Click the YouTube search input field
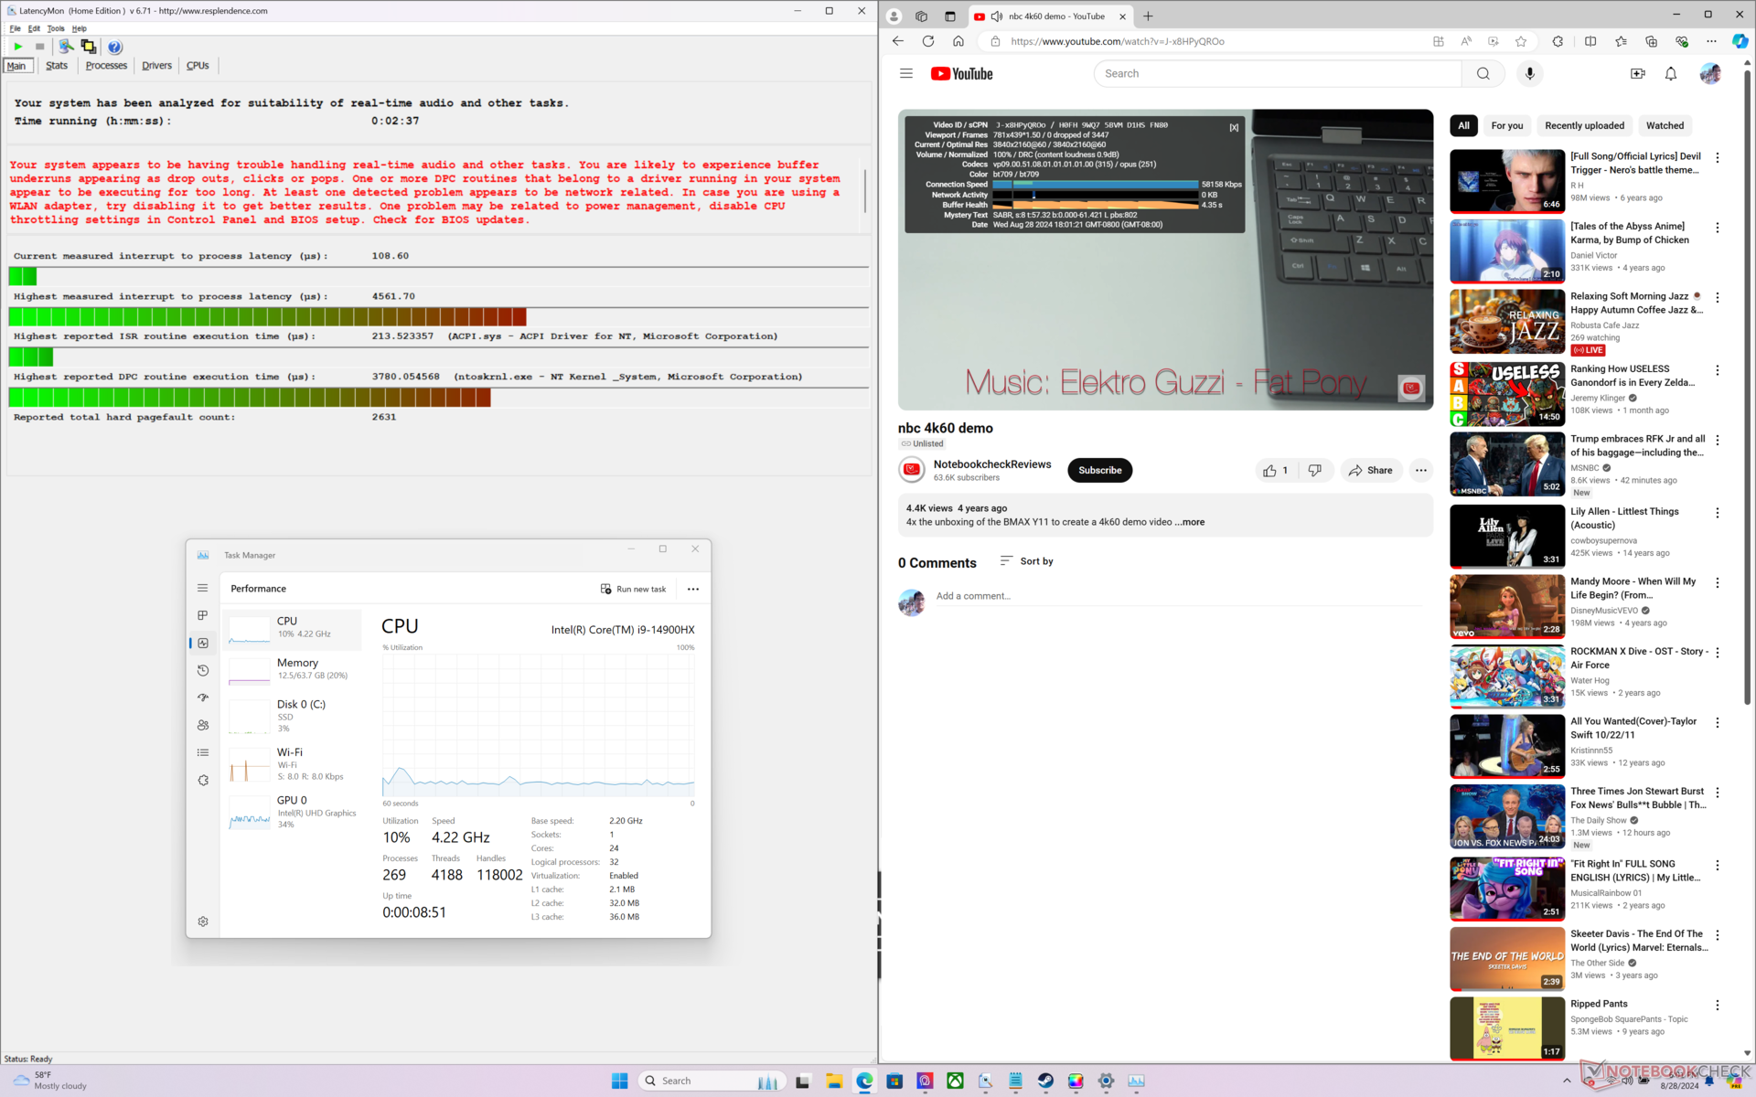The image size is (1756, 1097). pos(1277,74)
